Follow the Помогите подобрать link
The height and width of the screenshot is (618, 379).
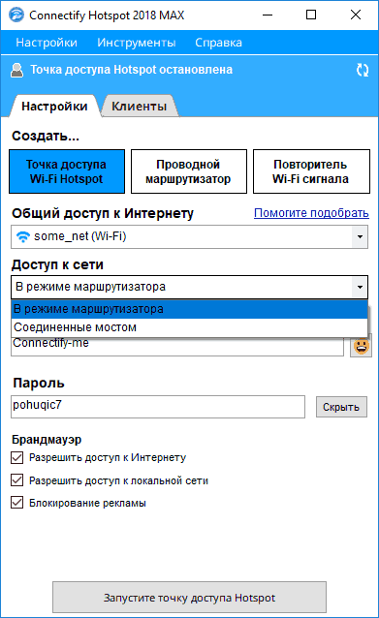point(311,213)
